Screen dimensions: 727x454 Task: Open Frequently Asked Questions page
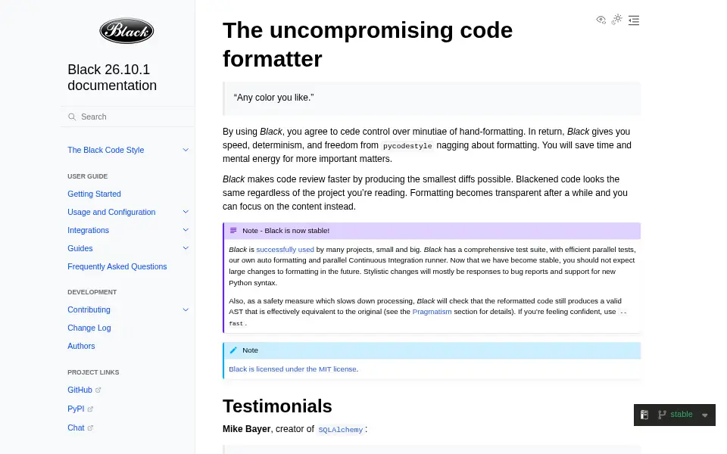pyautogui.click(x=117, y=267)
